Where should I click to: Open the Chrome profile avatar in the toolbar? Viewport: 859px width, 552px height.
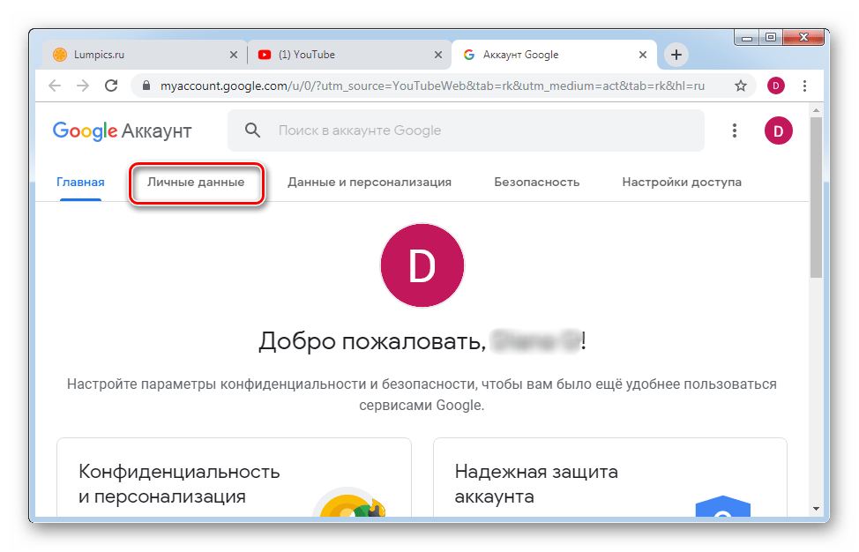[776, 86]
